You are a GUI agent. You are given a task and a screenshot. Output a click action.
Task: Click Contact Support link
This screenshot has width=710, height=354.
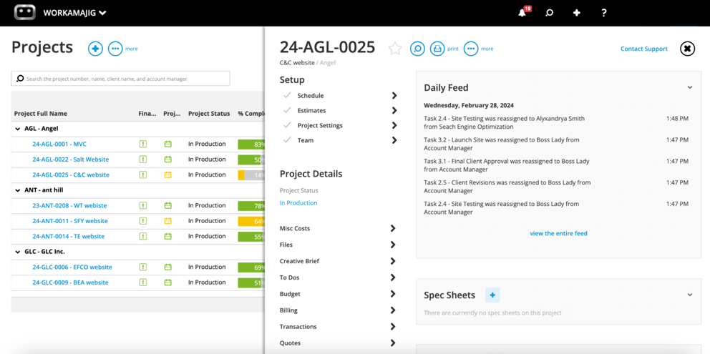click(x=644, y=49)
